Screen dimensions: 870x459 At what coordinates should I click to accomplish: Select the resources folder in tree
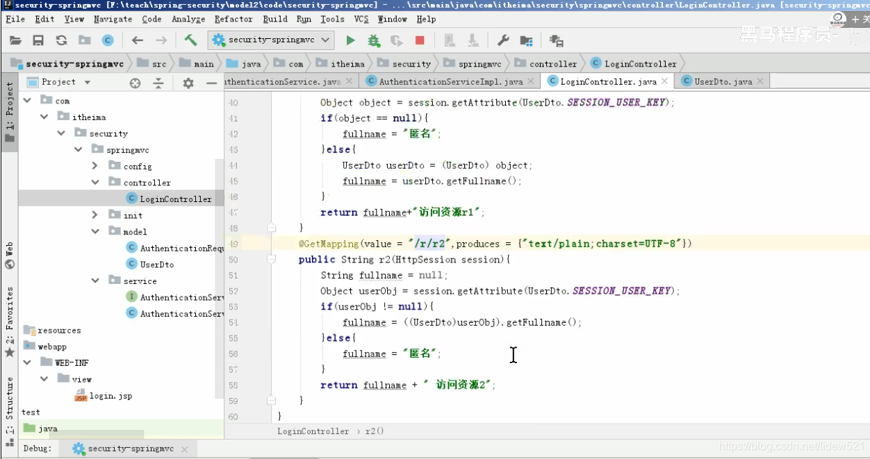pos(53,331)
